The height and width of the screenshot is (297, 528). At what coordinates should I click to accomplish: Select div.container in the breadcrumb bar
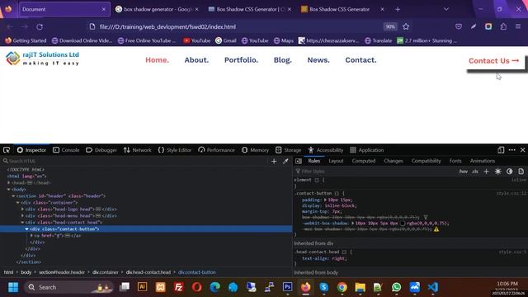pos(106,272)
